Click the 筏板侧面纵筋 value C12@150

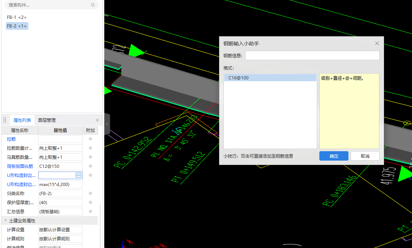pyautogui.click(x=60, y=166)
